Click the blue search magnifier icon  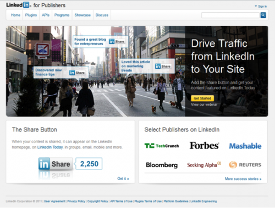[263, 15]
